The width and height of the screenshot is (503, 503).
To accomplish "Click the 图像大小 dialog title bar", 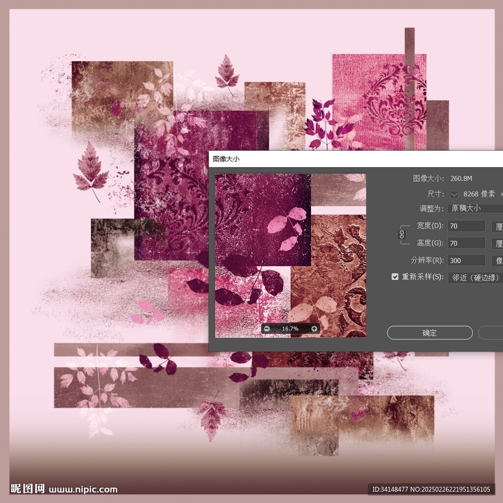I will (x=344, y=159).
